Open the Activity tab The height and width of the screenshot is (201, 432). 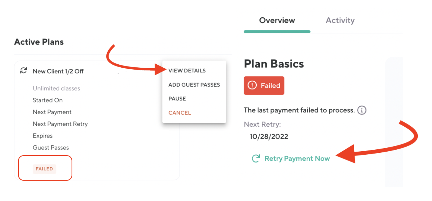click(340, 20)
